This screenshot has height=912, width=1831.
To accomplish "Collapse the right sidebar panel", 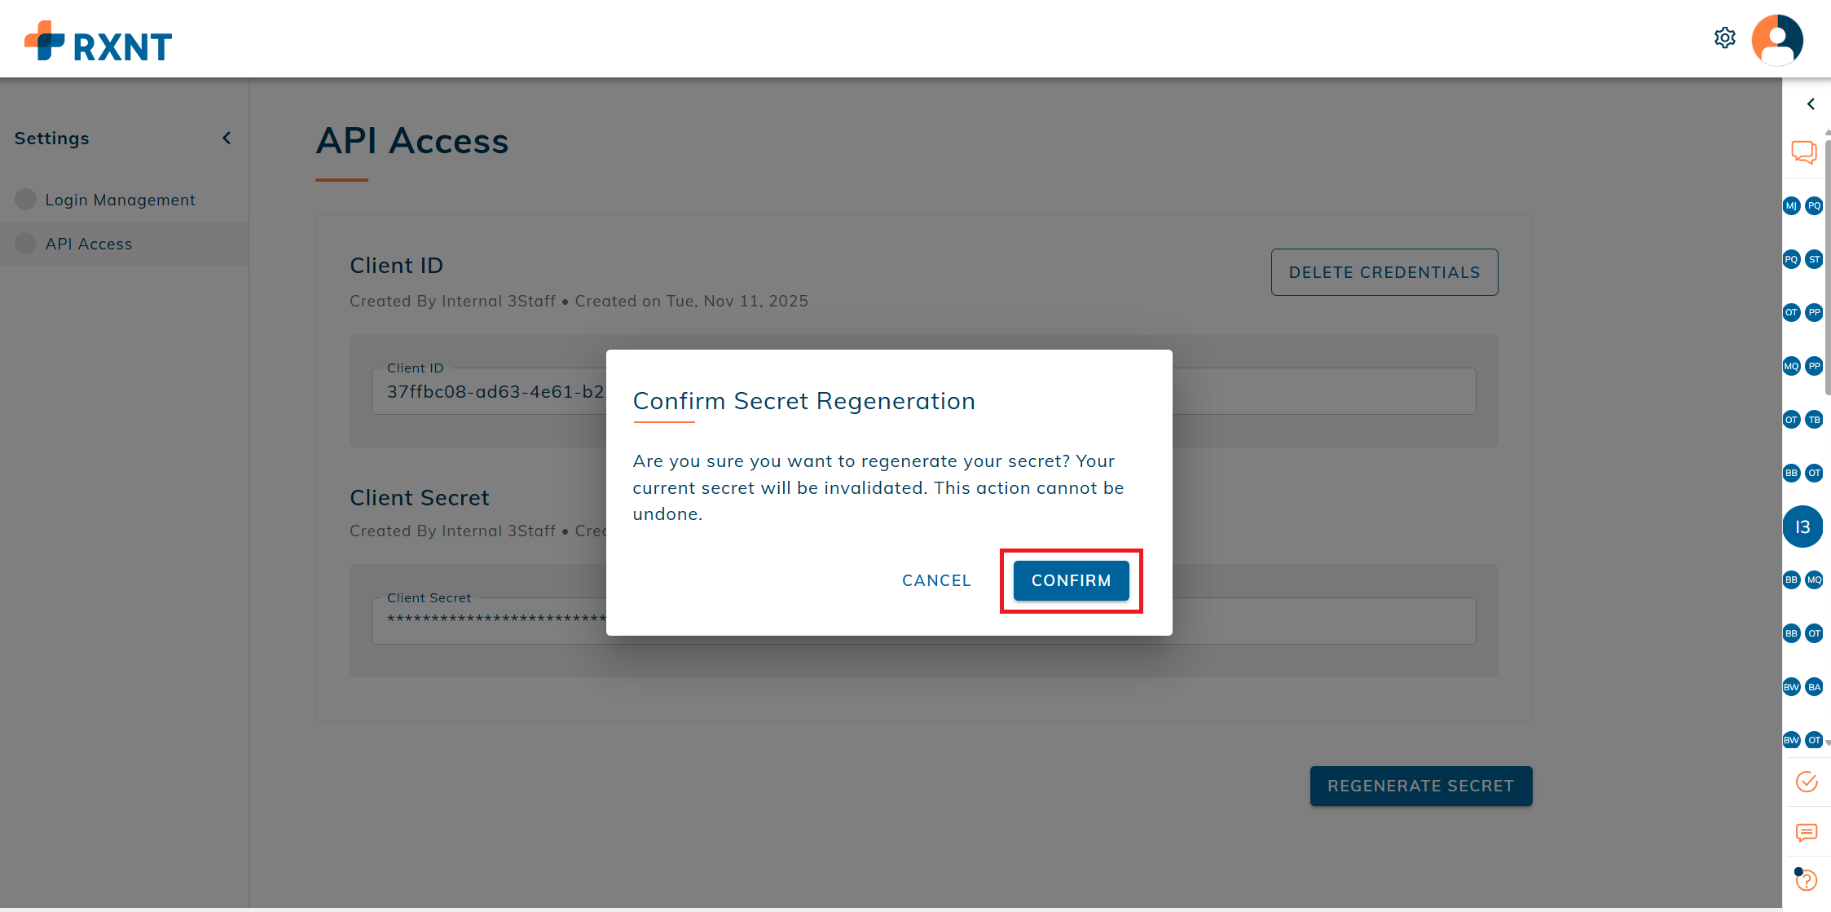I will tap(1811, 104).
